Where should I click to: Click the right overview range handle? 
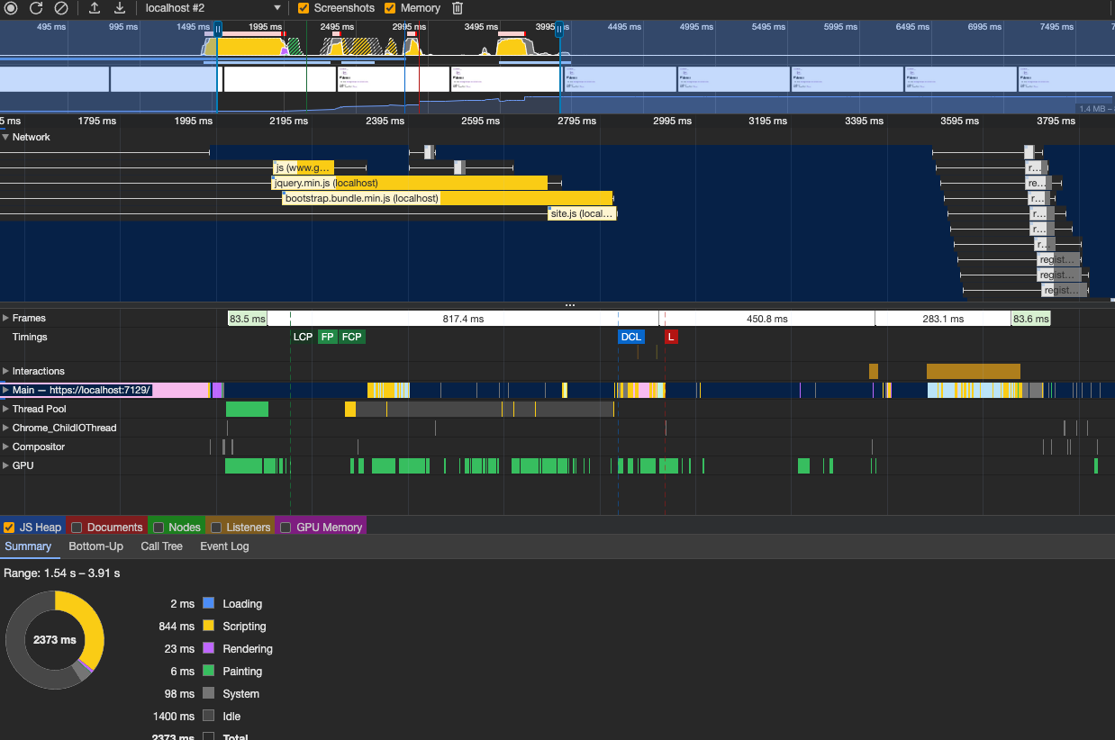(x=559, y=30)
